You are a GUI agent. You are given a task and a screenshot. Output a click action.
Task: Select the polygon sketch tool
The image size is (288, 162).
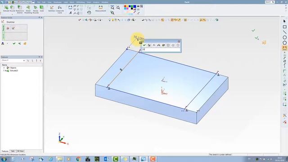pos(284,43)
